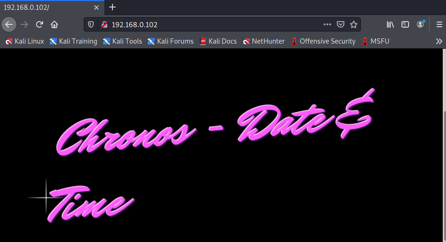446x242 pixels.
Task: View insecure connection lock info
Action: [x=104, y=24]
